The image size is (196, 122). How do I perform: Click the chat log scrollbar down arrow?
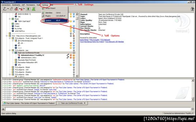tap(193, 100)
